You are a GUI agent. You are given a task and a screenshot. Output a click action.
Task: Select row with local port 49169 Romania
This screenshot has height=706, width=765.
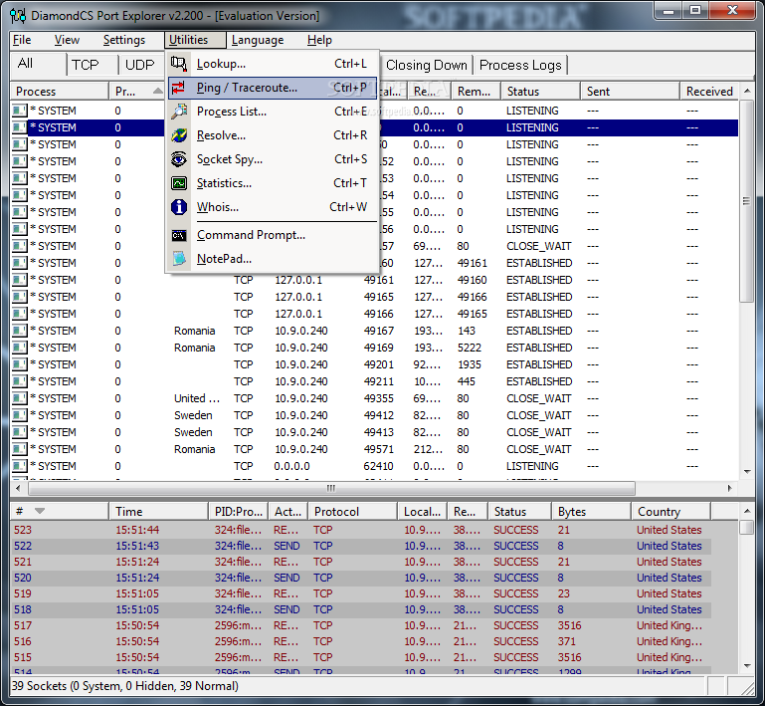point(375,348)
